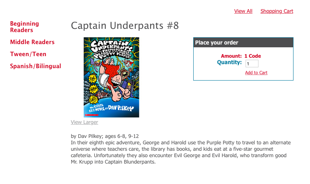Add the book to cart
The height and width of the screenshot is (184, 310).
coord(256,73)
